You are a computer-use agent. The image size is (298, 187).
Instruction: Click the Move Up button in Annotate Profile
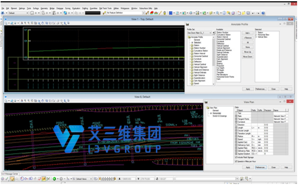[248, 52]
